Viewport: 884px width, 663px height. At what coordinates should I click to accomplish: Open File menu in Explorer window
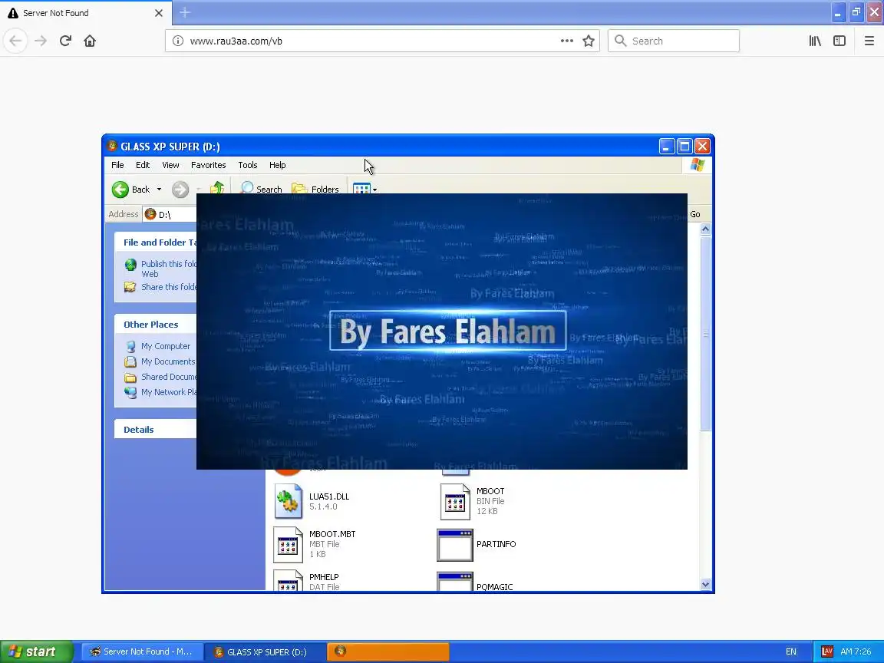click(117, 165)
